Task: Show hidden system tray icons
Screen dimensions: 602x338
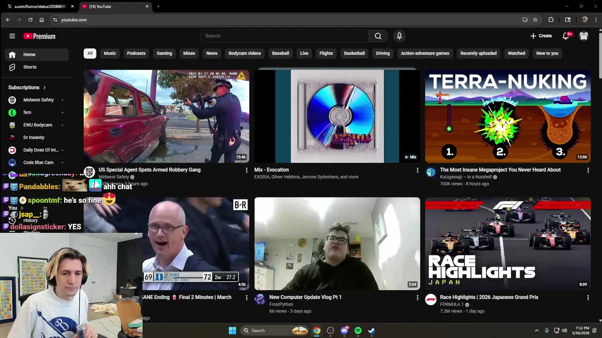Action: click(537, 330)
